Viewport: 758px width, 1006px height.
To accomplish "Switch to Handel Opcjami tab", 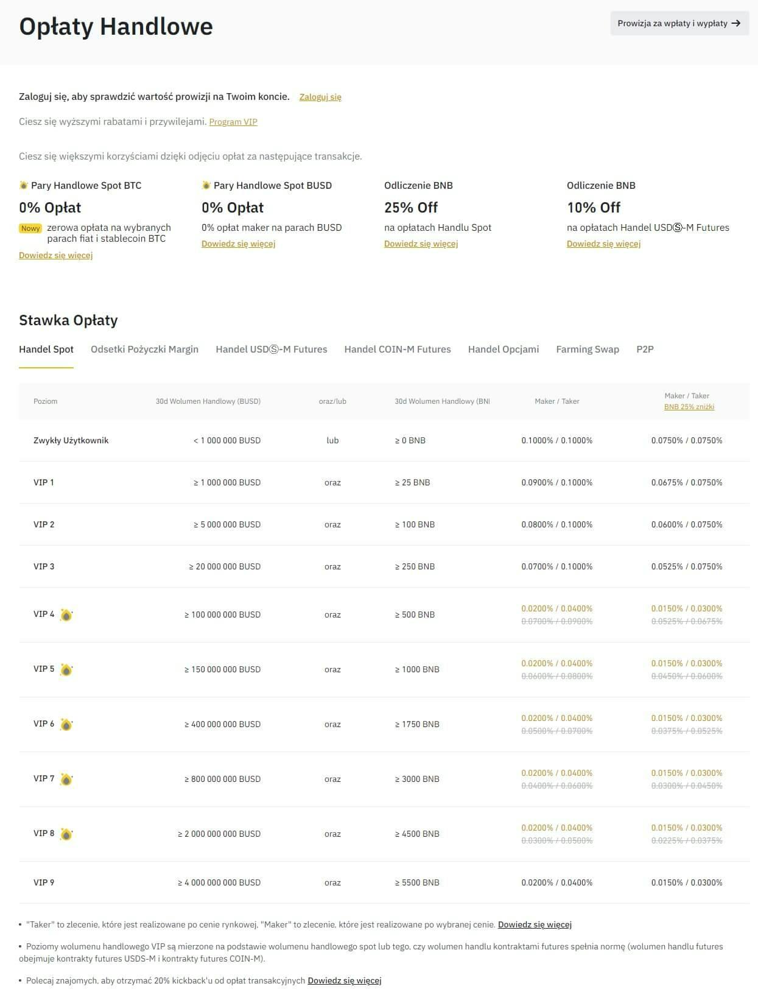I will pos(504,350).
